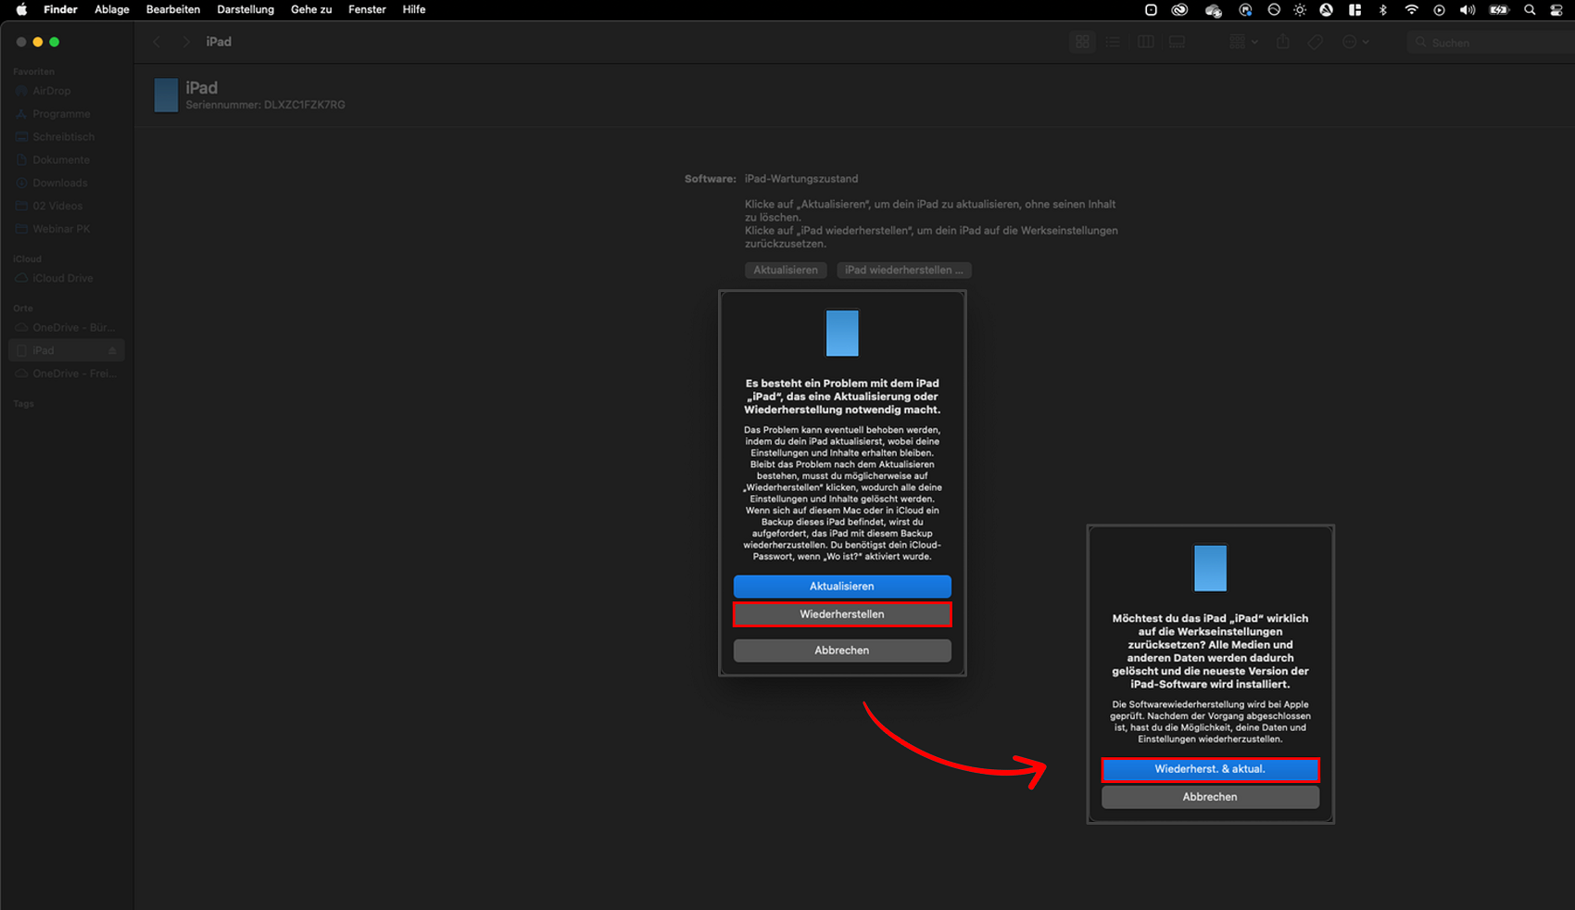Go back in Finder navigation
1575x910 pixels.
[157, 42]
